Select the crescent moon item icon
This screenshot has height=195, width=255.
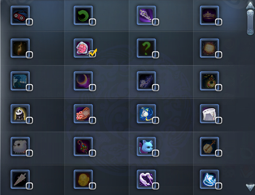[x=83, y=81]
